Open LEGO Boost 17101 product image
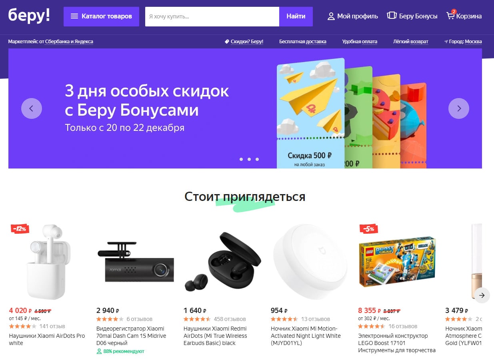 pos(397,262)
